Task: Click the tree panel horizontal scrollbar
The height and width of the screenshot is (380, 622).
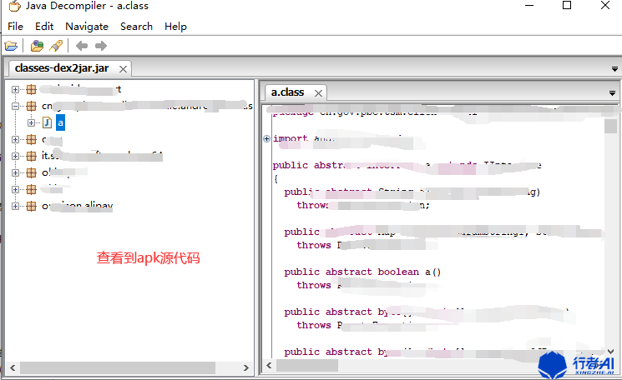Action: click(118, 367)
